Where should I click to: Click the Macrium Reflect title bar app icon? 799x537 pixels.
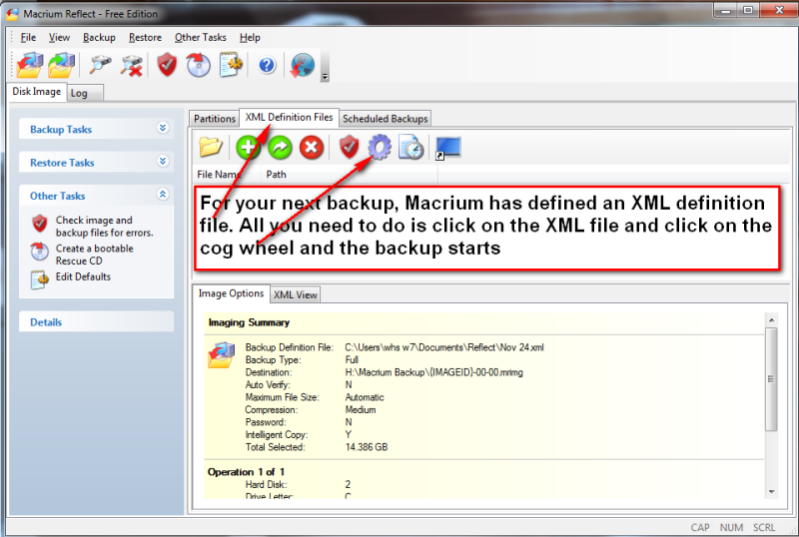pyautogui.click(x=12, y=14)
